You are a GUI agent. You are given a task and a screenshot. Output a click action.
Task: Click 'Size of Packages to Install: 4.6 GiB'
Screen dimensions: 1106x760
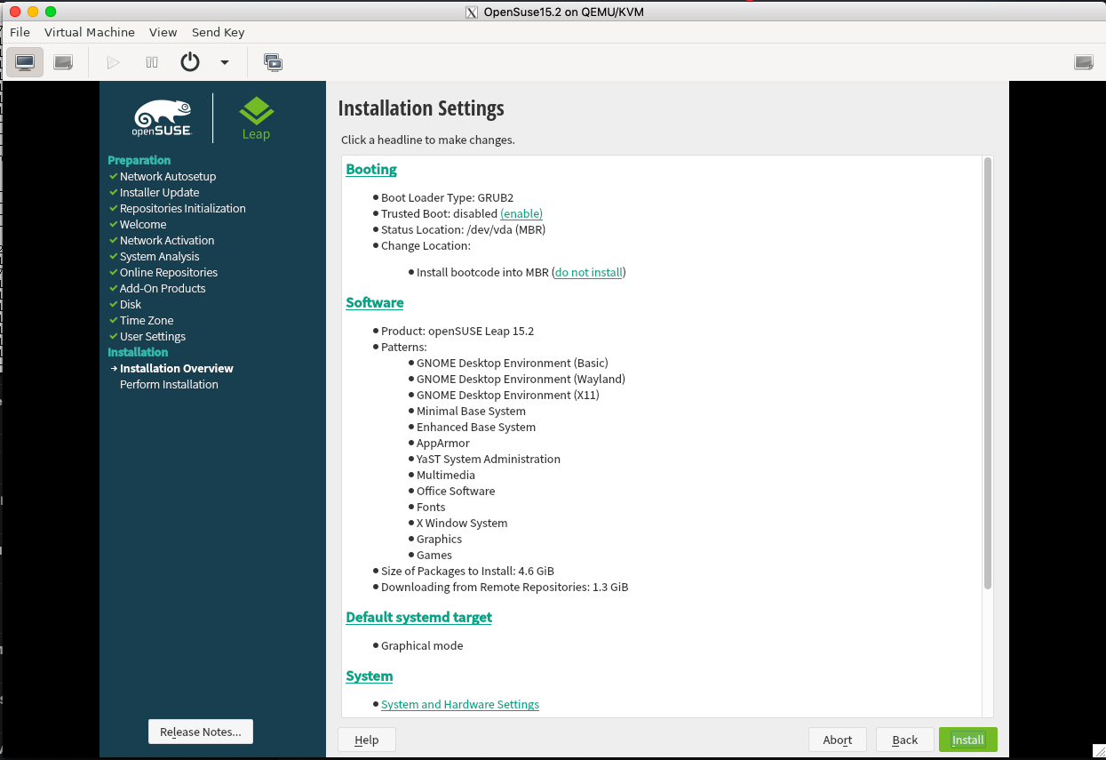click(467, 571)
